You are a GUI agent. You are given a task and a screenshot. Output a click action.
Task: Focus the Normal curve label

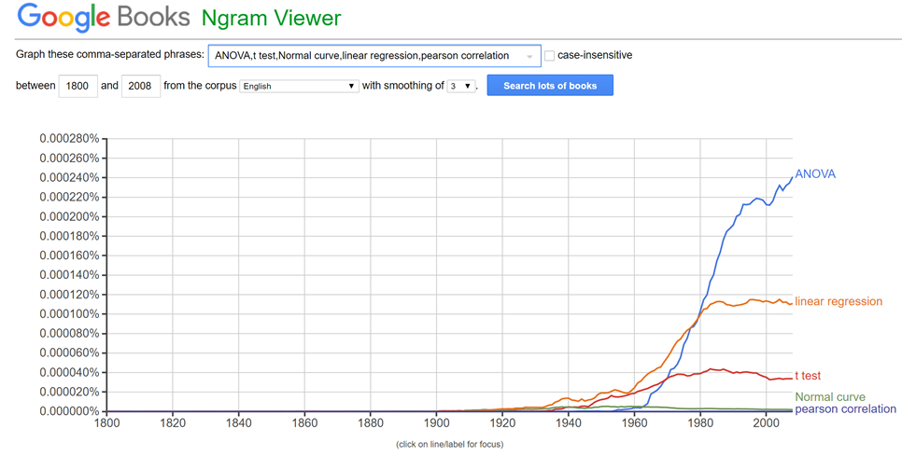830,397
